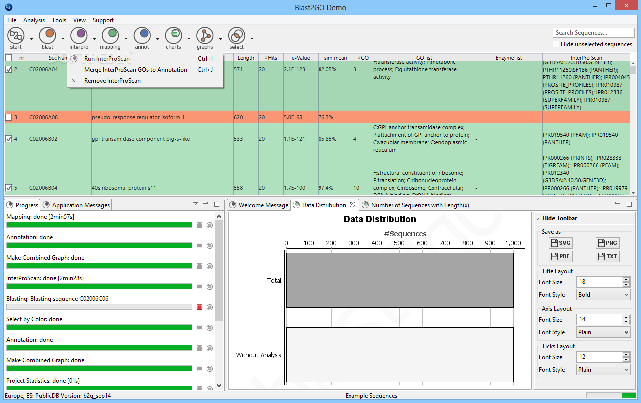Close the Data Distribution tab

(x=352, y=205)
